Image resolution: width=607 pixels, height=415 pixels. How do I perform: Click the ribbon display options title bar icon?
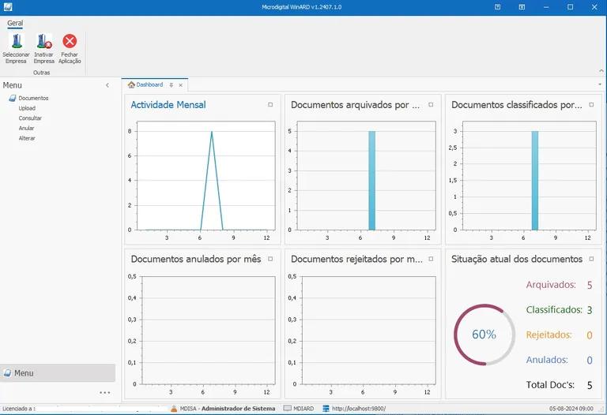point(522,7)
